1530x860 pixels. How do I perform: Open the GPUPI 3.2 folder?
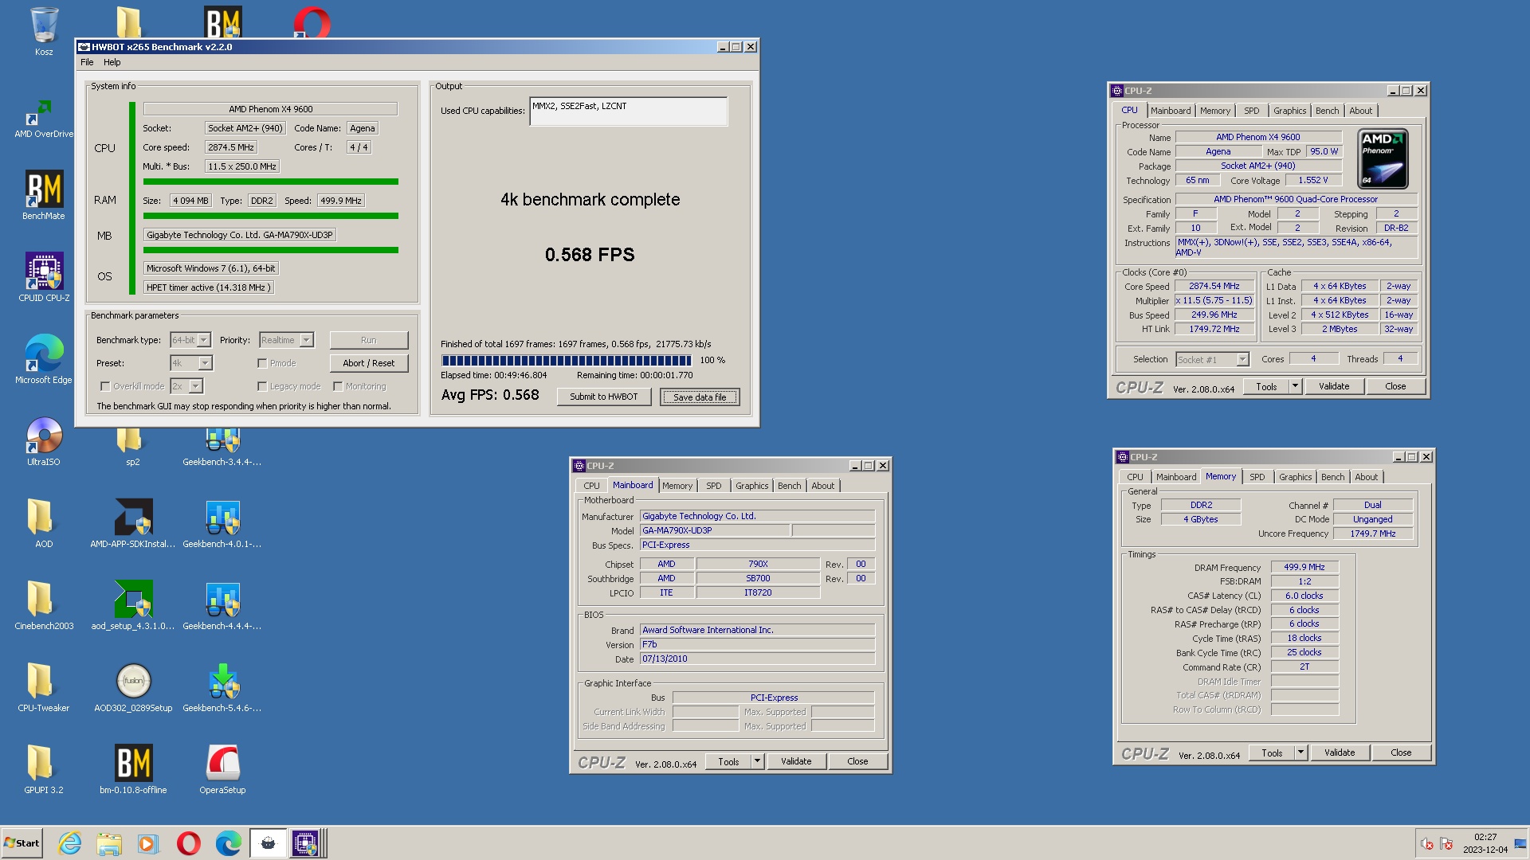point(44,769)
